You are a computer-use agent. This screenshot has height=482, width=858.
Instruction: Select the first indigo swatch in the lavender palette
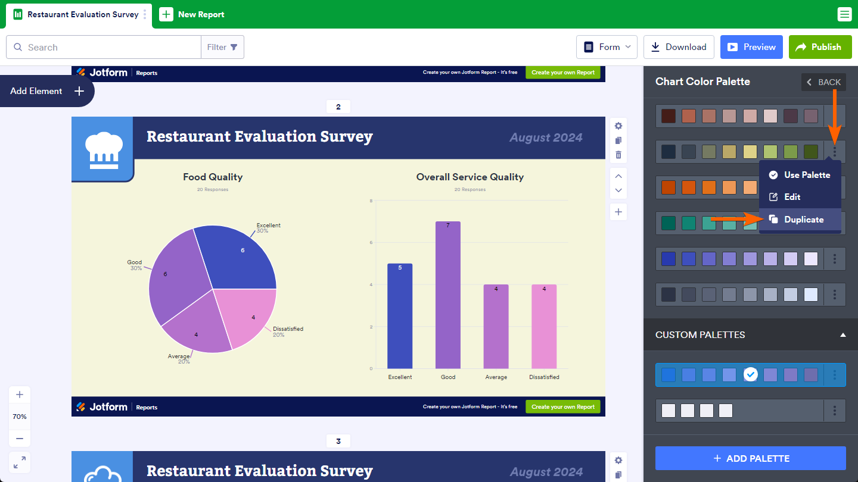coord(669,259)
